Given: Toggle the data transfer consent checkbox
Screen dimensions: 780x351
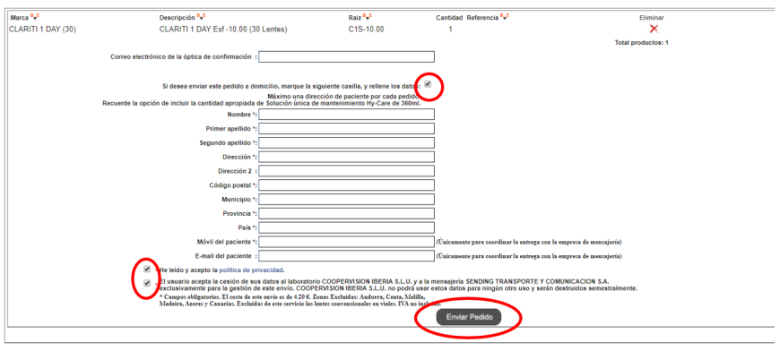Looking at the screenshot, I should pos(147,284).
